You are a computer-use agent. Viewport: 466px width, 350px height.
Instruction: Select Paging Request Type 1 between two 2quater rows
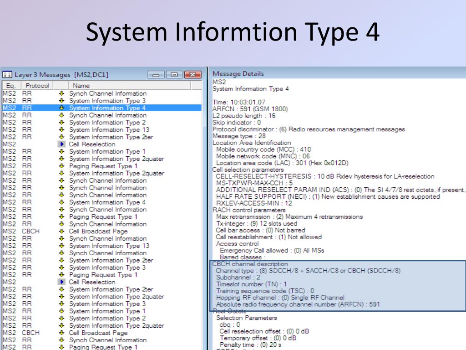(102, 166)
